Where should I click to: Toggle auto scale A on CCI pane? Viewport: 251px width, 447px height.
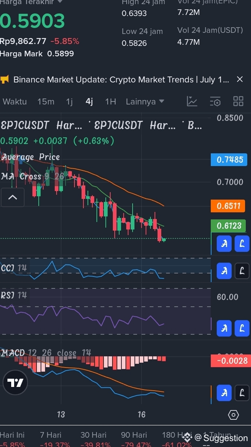coord(224,271)
